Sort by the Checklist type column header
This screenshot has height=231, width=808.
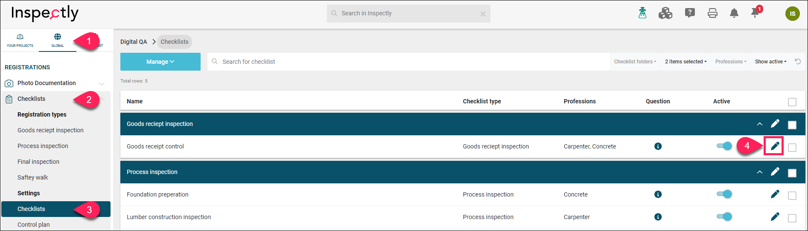(x=482, y=101)
